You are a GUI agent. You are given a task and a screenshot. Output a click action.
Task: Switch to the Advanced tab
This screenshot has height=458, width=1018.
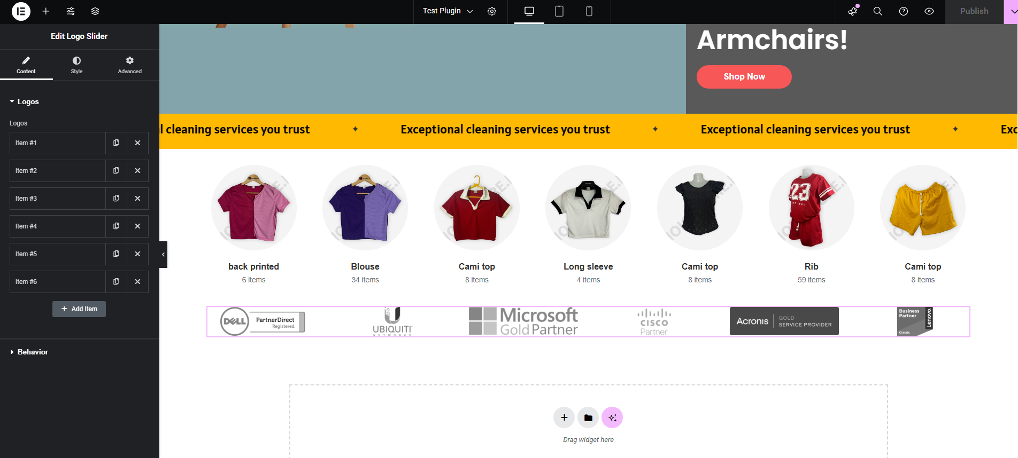coord(130,65)
